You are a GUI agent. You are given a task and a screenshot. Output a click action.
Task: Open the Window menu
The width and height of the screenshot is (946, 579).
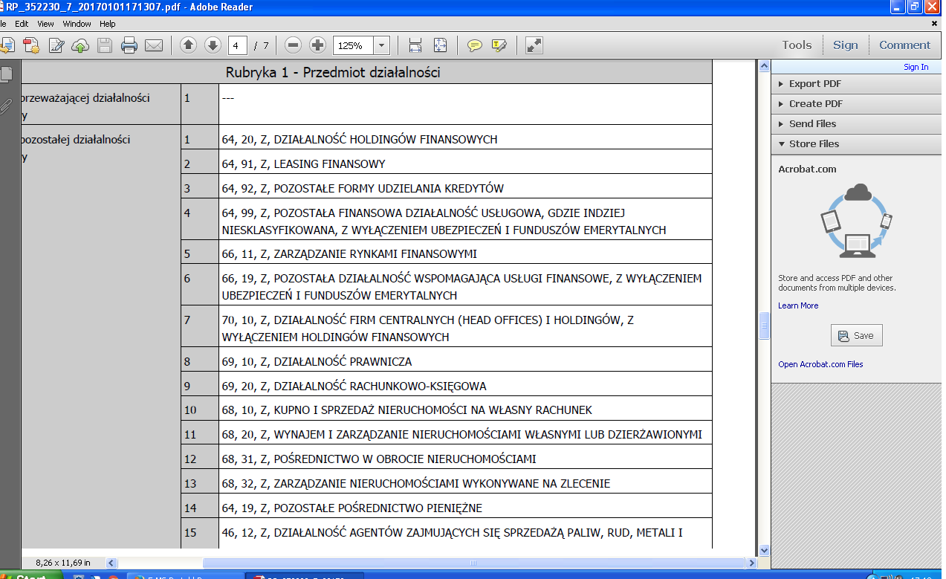pyautogui.click(x=77, y=24)
